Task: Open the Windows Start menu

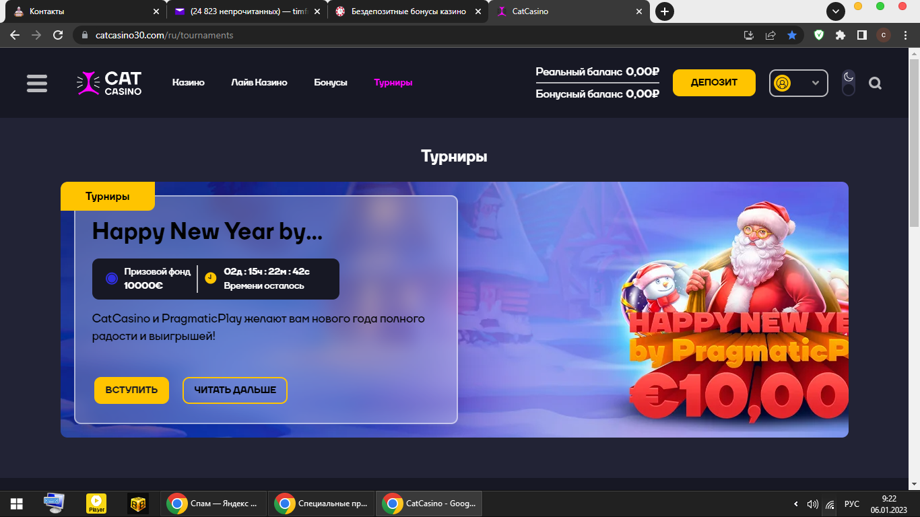Action: click(x=16, y=504)
